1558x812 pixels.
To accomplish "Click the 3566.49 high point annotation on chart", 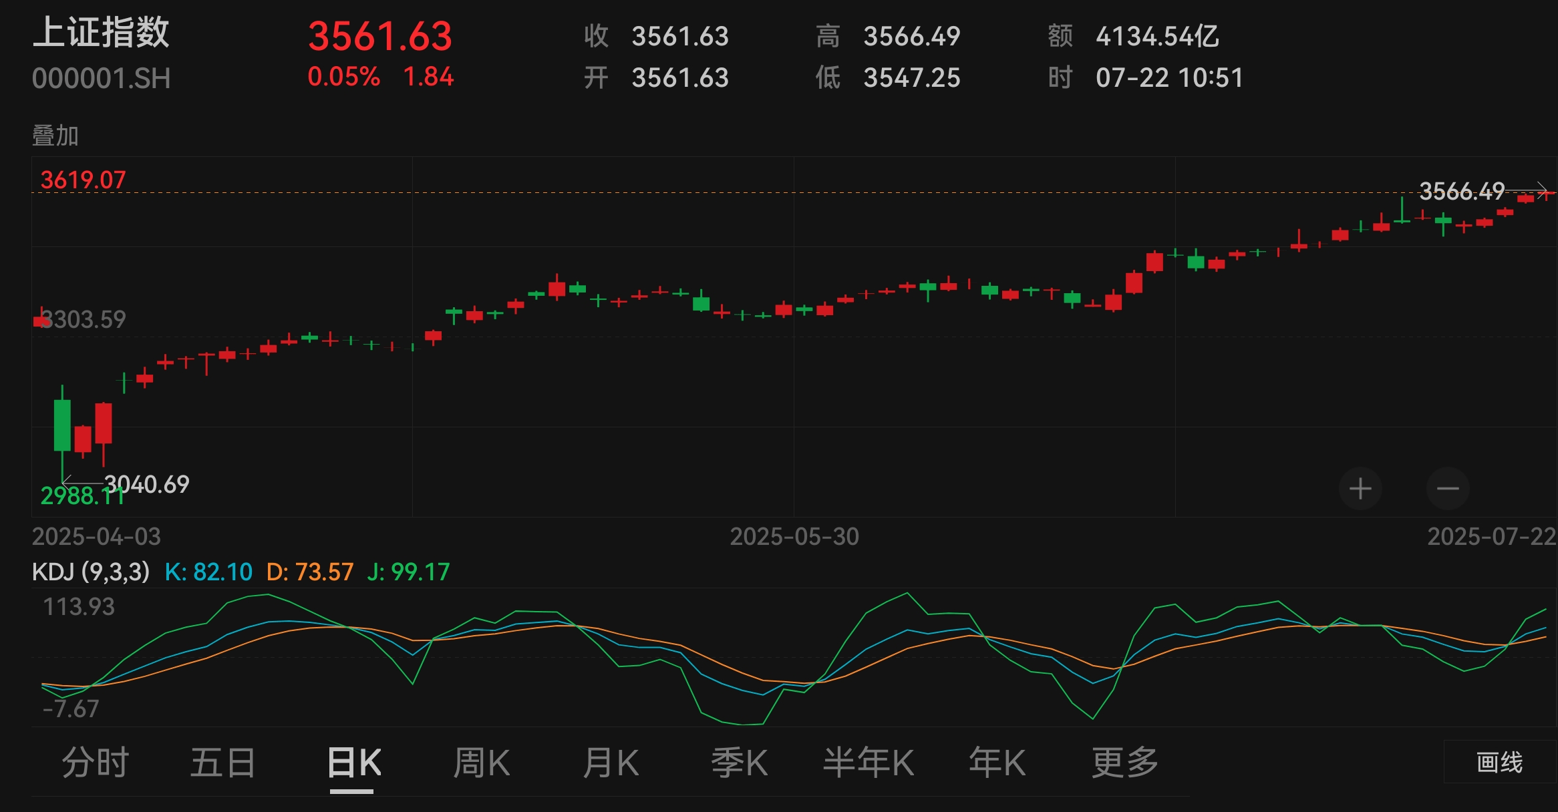I will [1462, 192].
